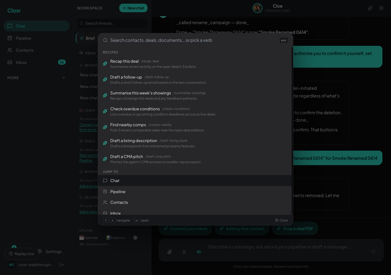This screenshot has width=391, height=275.
Task: Click the voice waveform icon
Action: click(199, 252)
